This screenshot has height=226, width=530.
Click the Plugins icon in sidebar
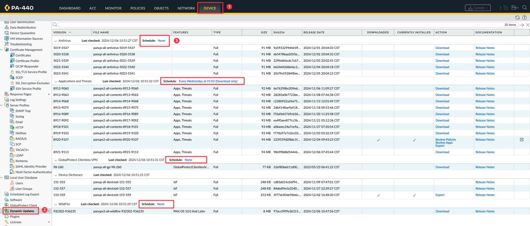[x=7, y=217]
